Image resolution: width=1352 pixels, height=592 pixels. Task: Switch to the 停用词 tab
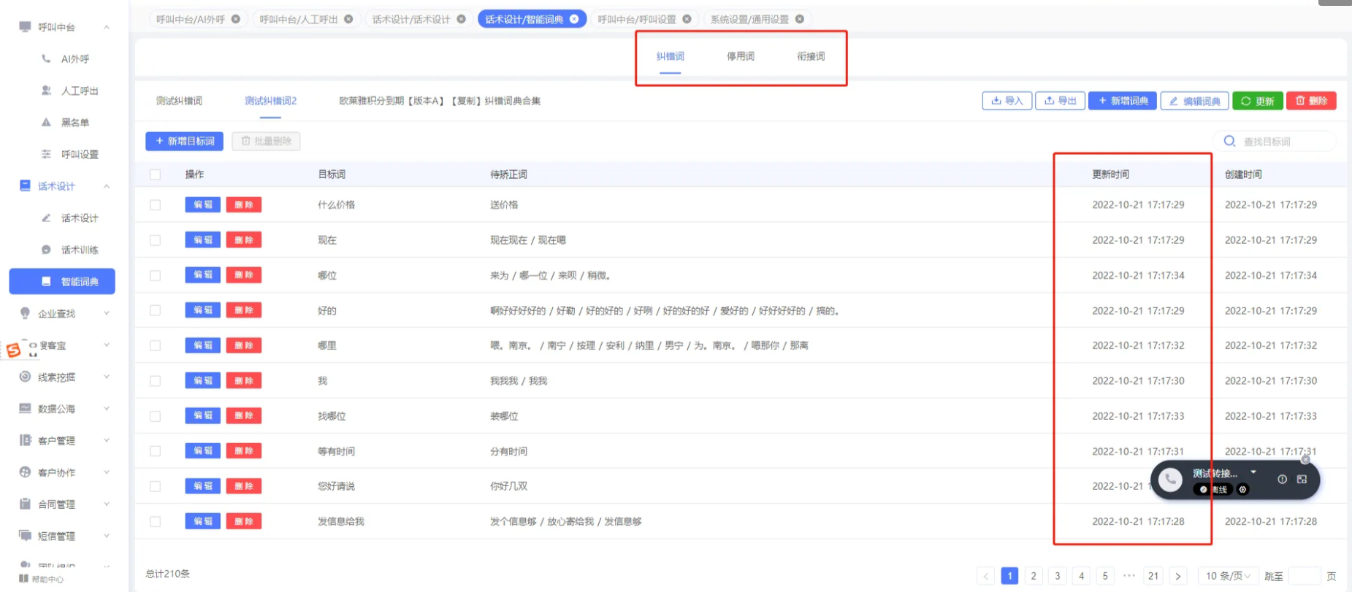pos(740,56)
